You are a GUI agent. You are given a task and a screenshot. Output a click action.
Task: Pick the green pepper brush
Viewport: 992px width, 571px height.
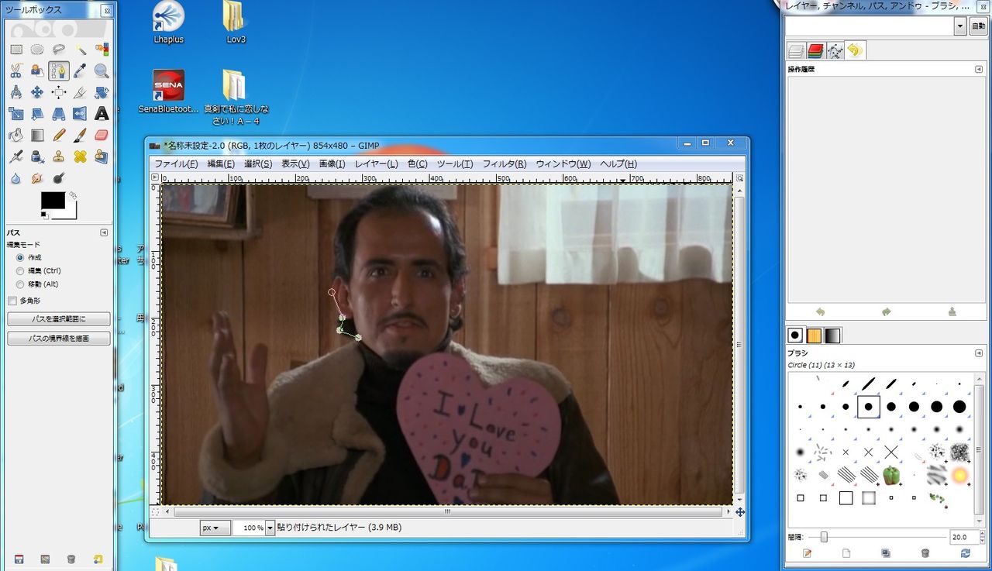[x=891, y=474]
